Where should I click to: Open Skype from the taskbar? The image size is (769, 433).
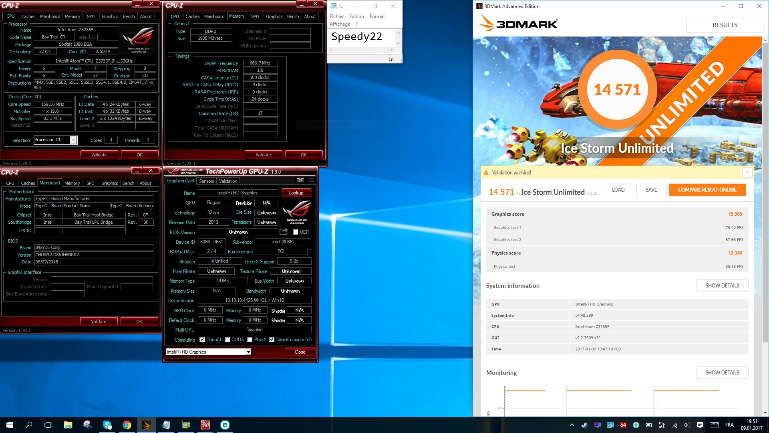click(x=107, y=425)
